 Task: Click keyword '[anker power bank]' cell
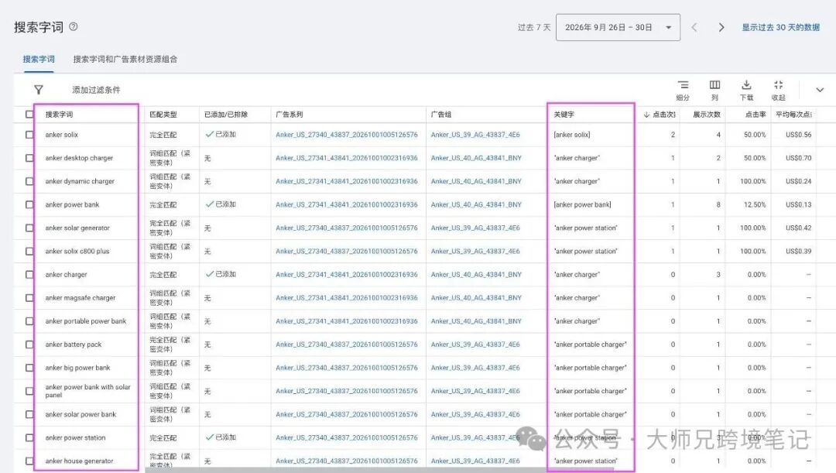[x=582, y=205]
